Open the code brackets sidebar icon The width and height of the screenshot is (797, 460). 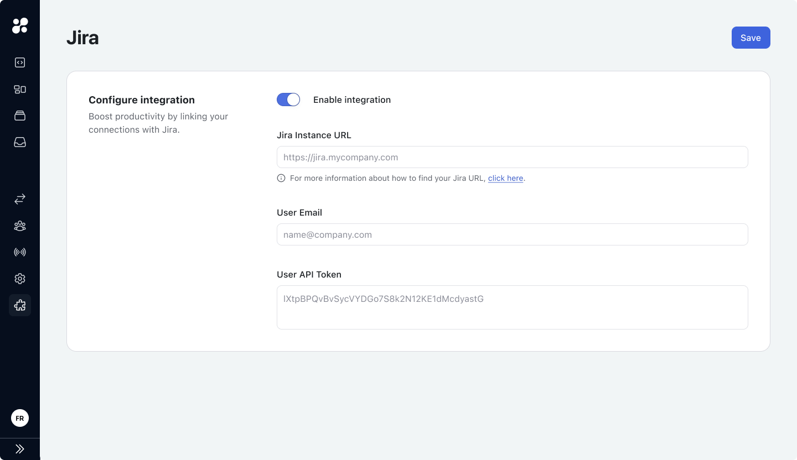(x=20, y=62)
